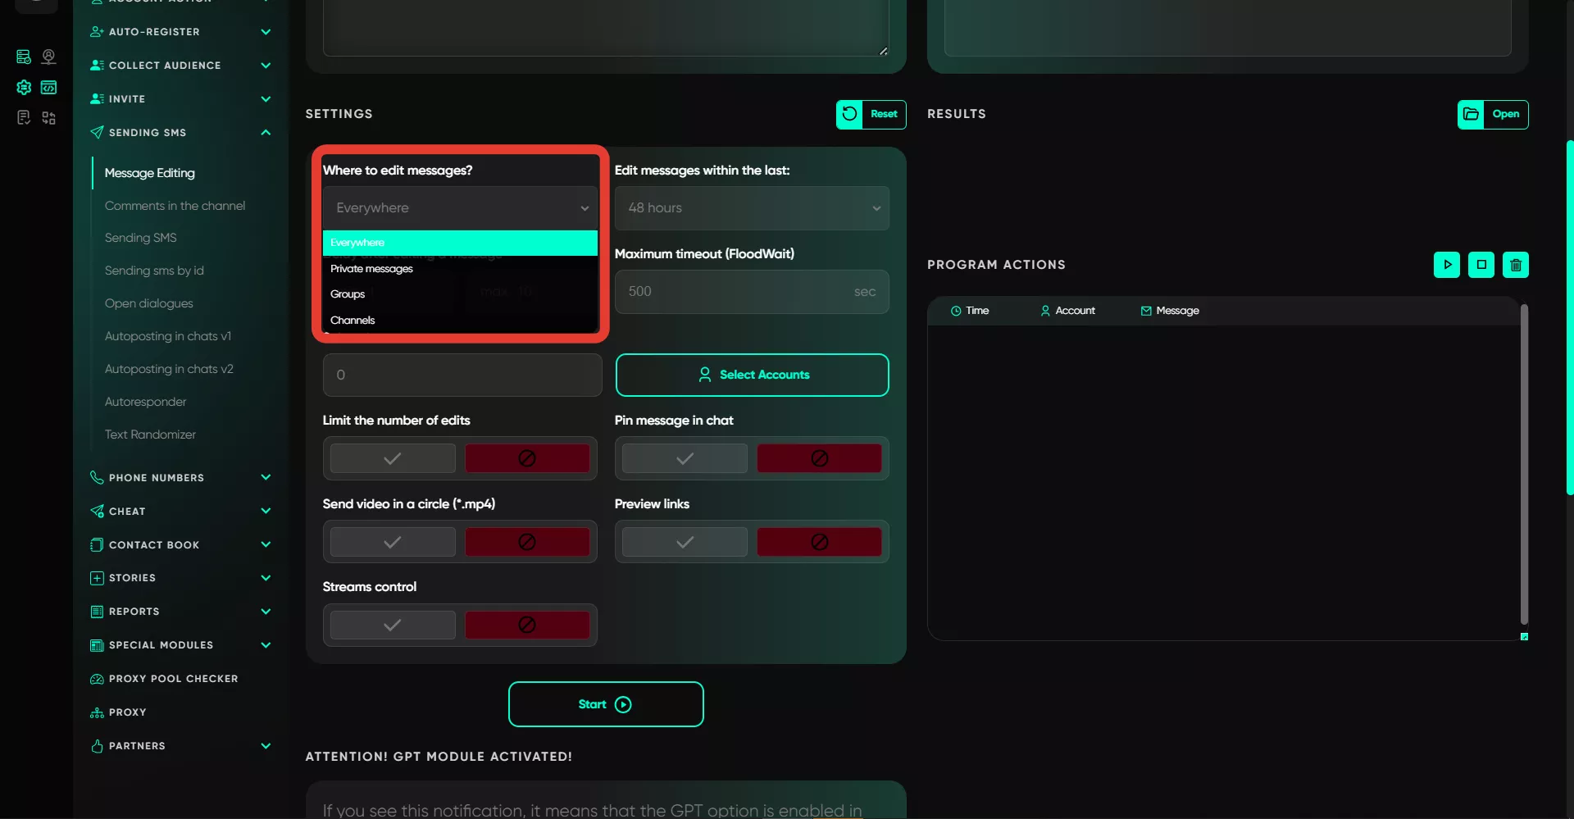Click the Reset circular arrow icon
The image size is (1574, 819).
[x=849, y=114]
